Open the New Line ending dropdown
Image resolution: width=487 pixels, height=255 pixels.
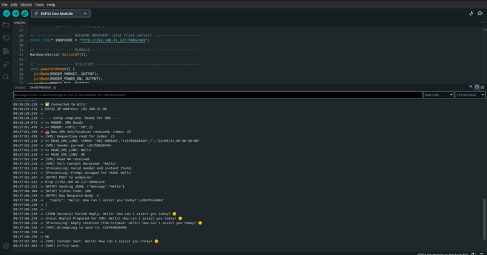tap(438, 95)
